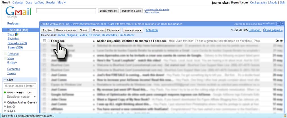Click the Eliminar button
This screenshot has height=118, width=287.
[84, 30]
